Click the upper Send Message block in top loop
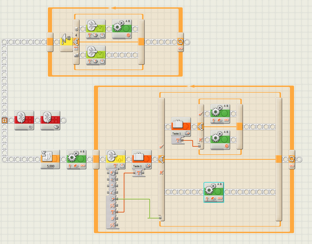312x244 pixels. [x=96, y=29]
